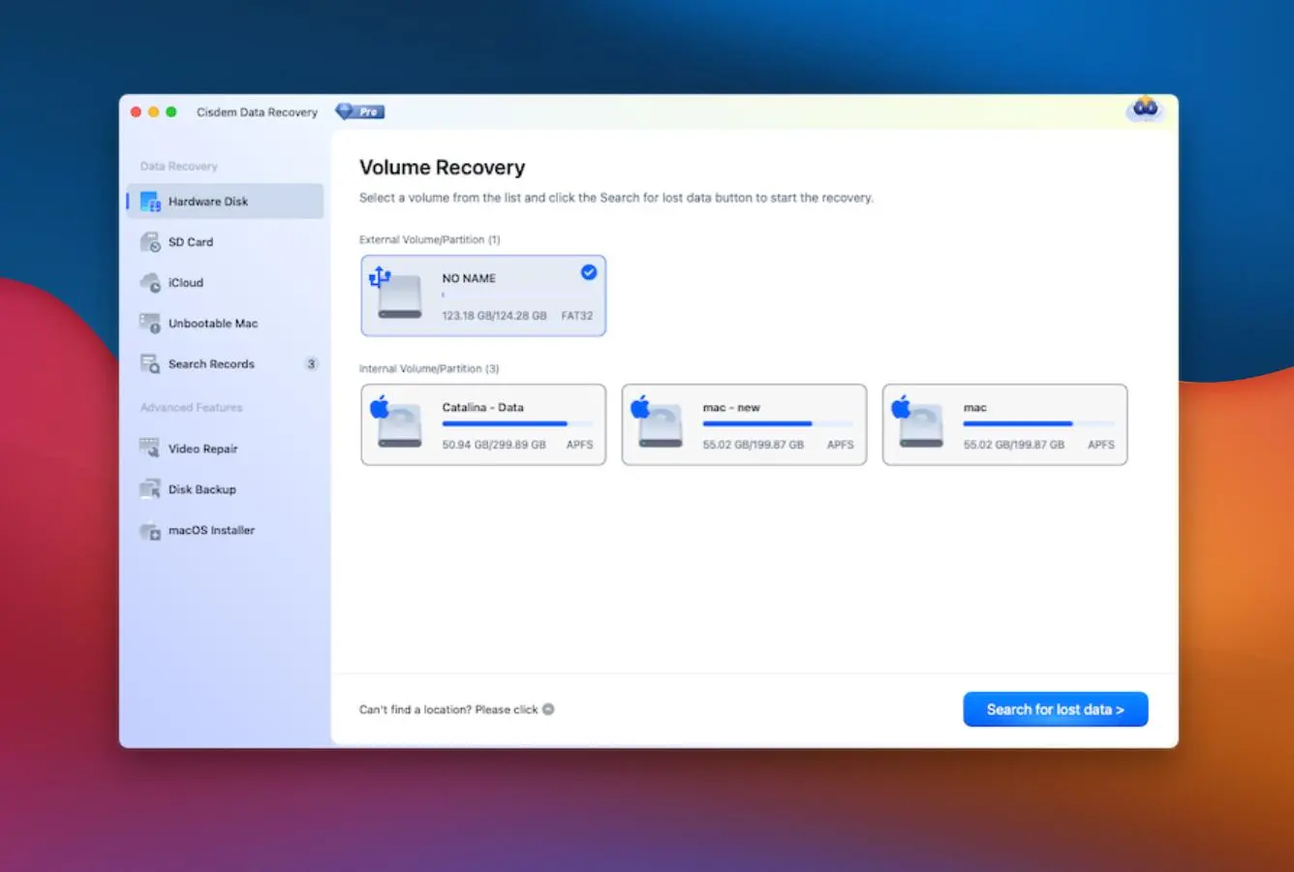
Task: Click the Catalina - Data usage bar
Action: point(517,423)
